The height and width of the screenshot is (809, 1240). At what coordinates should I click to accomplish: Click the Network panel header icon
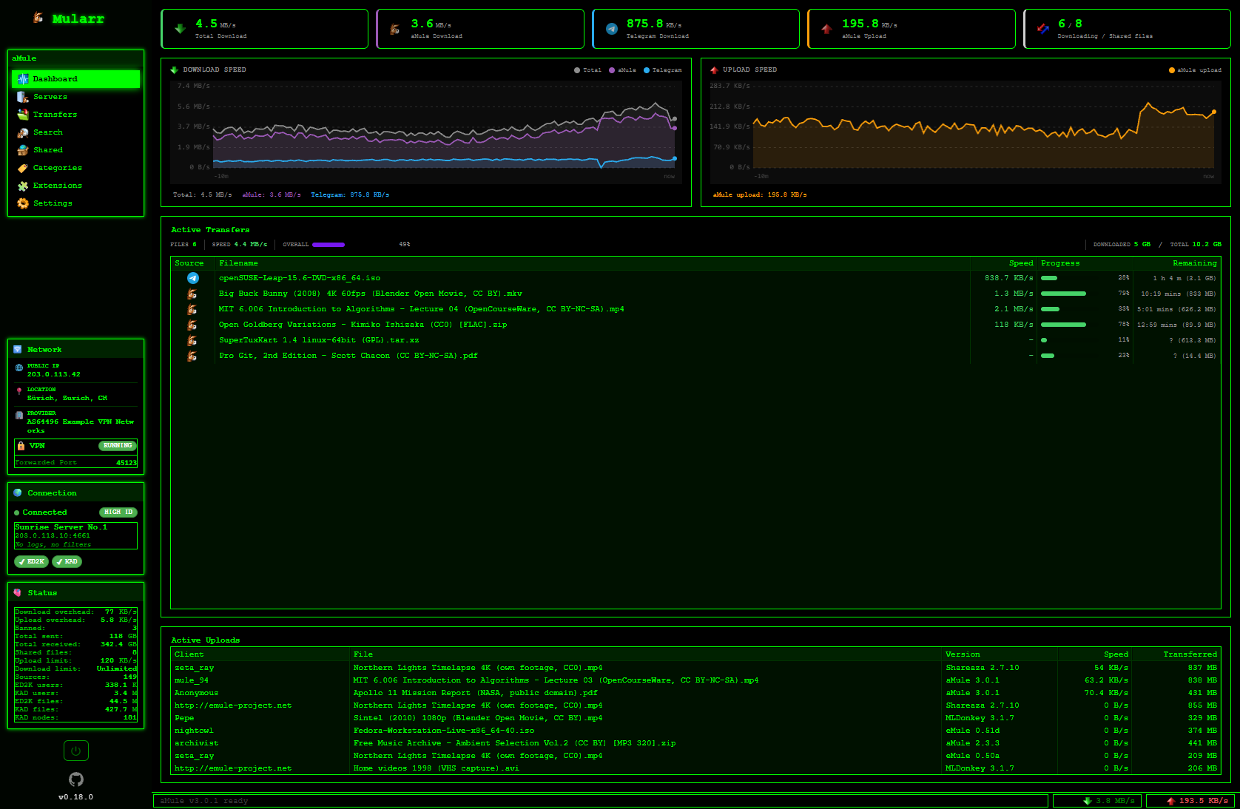[x=18, y=350]
